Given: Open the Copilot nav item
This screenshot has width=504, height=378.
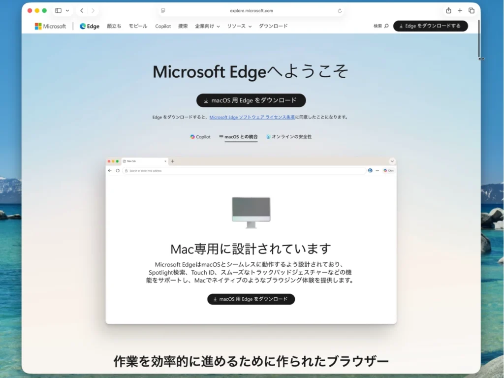Looking at the screenshot, I should 163,26.
